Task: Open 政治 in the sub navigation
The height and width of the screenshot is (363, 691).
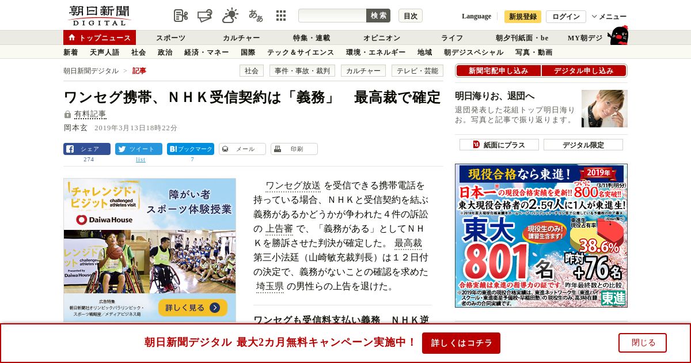Action: (x=165, y=52)
